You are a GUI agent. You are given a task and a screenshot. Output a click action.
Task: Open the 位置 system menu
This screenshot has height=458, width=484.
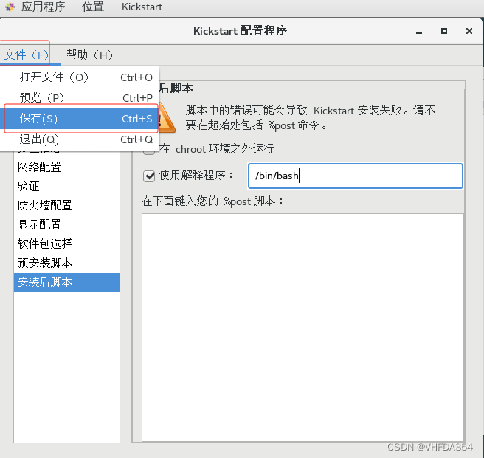(93, 7)
